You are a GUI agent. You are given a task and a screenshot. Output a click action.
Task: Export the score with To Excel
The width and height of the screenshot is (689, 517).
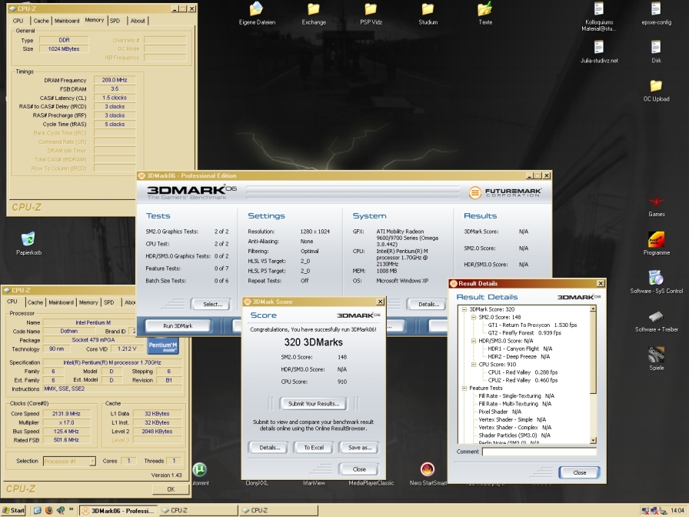point(314,448)
